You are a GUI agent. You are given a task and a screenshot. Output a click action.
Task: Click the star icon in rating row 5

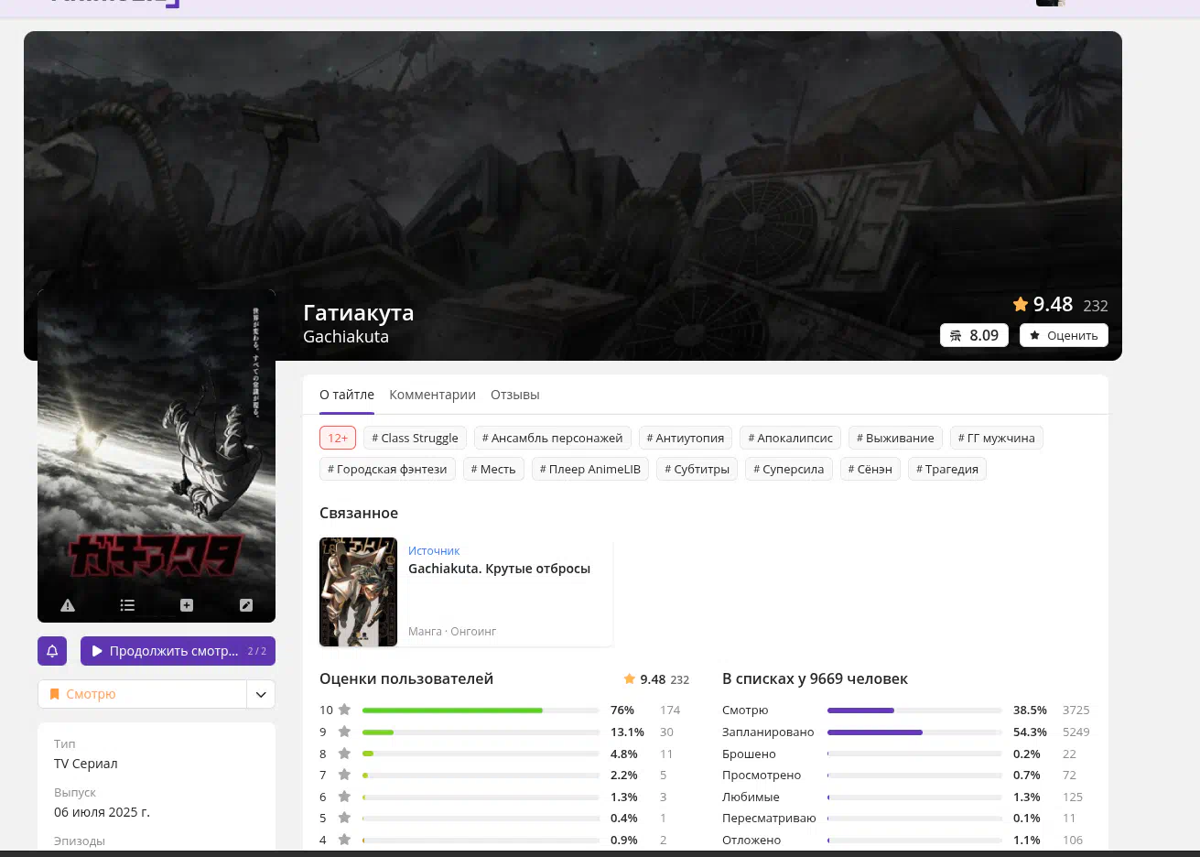coord(344,818)
